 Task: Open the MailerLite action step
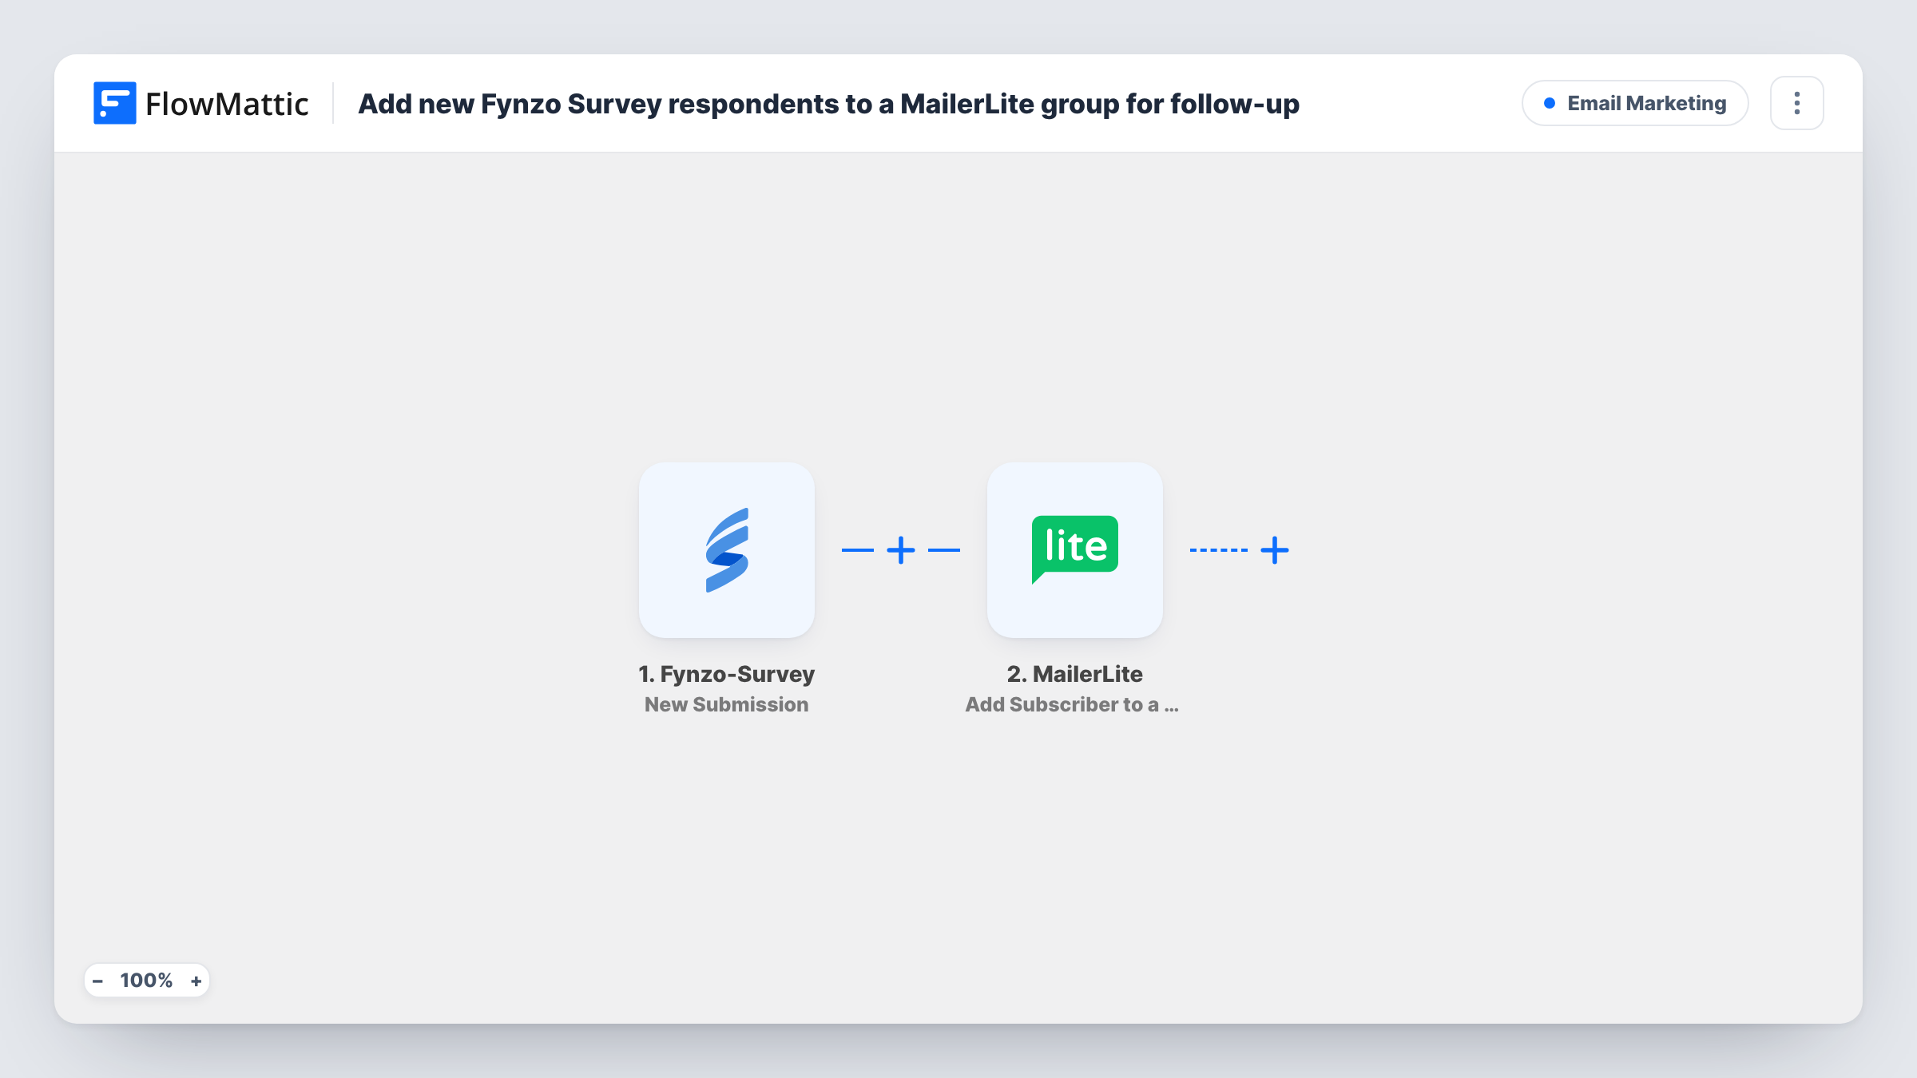coord(1074,550)
